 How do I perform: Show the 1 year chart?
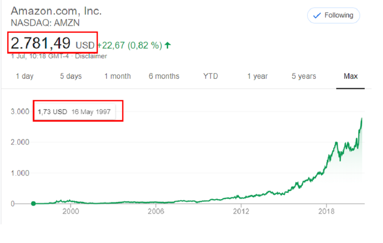tap(257, 76)
